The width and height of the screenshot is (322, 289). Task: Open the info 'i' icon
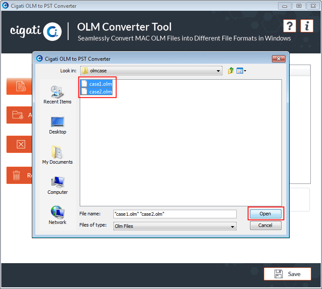[x=307, y=26]
